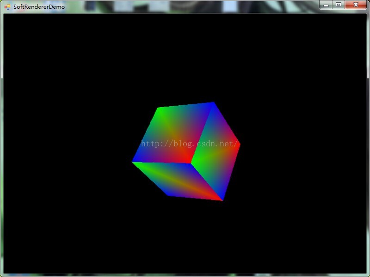The image size is (370, 277).
Task: Click the blue corner of the bottom face's lower-left
Action: click(168, 195)
